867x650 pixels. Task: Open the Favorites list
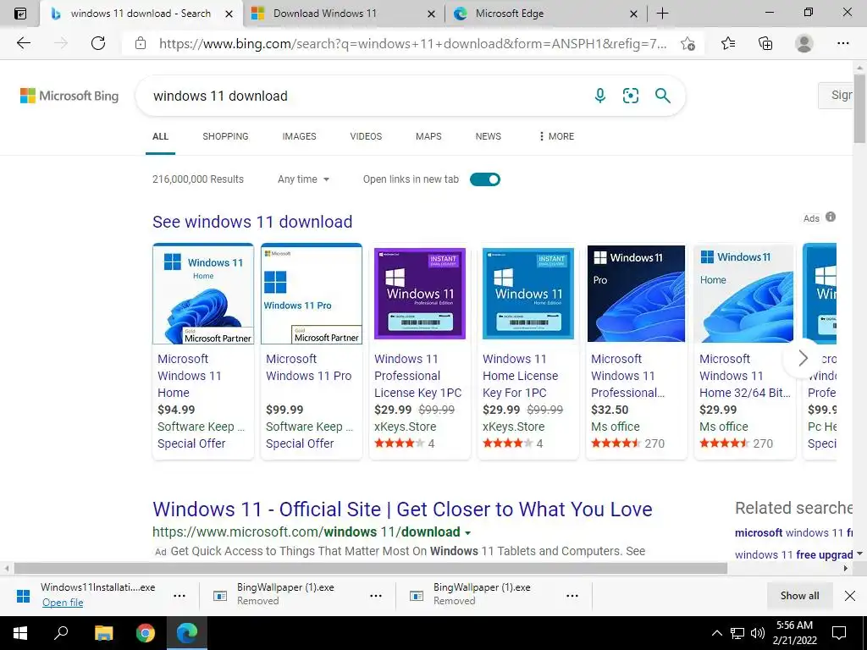(728, 43)
